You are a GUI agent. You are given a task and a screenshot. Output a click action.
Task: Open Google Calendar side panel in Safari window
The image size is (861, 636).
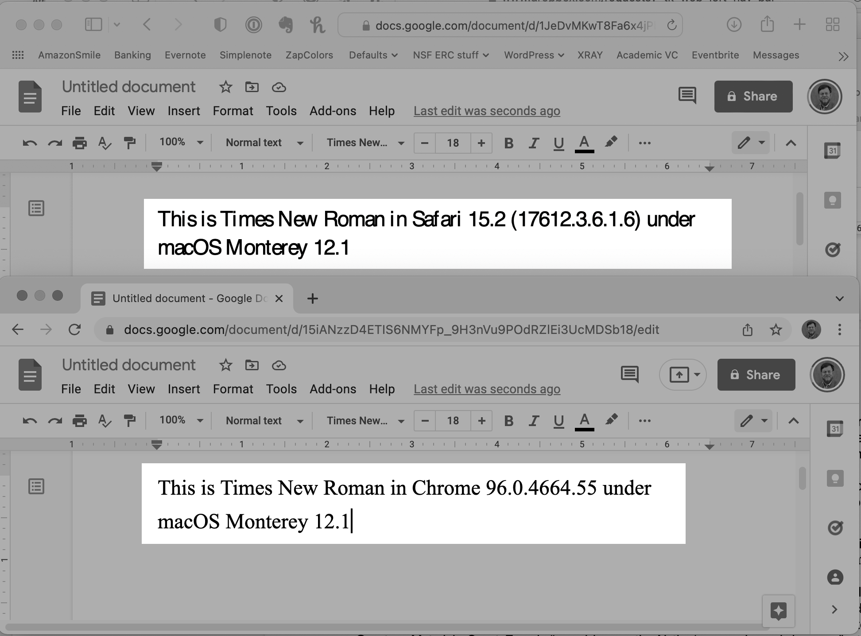[832, 151]
